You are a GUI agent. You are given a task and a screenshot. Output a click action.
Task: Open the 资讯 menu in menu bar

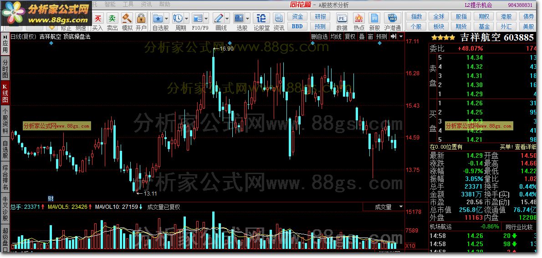[146, 5]
